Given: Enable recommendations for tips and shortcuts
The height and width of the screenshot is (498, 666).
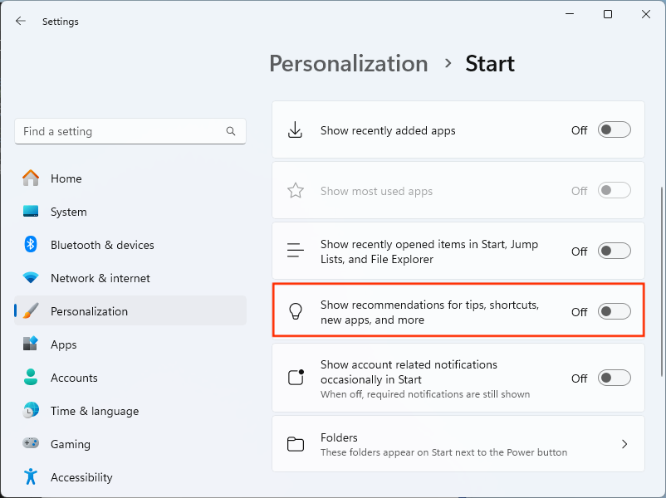Looking at the screenshot, I should point(615,312).
